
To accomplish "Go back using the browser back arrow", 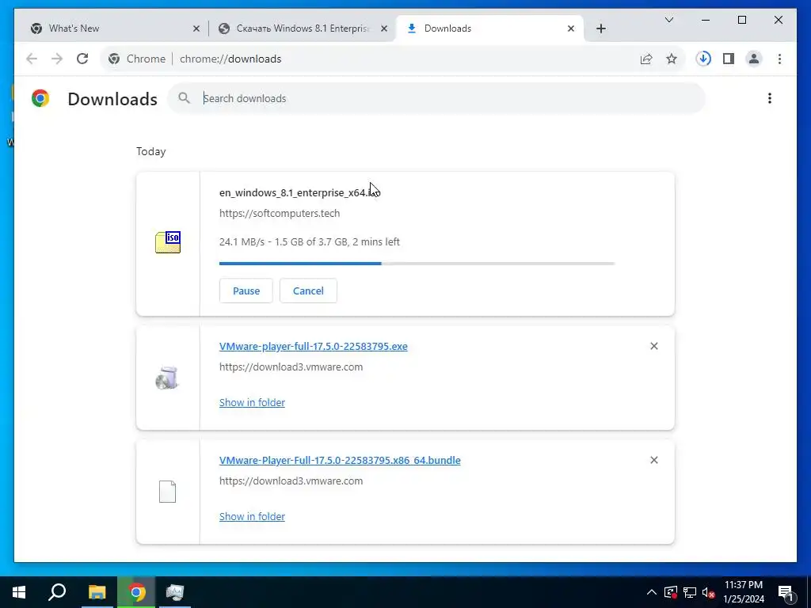I will click(32, 59).
